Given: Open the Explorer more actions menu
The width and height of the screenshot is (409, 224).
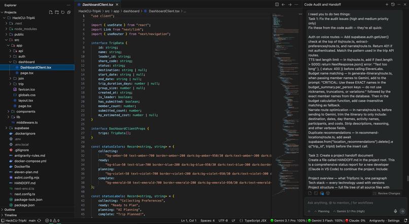Looking at the screenshot, I should coord(69,5).
